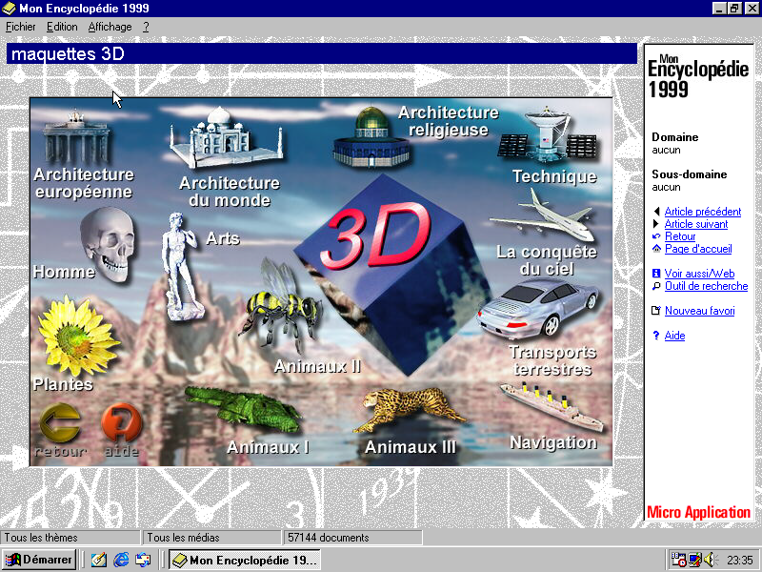Click the Architecture religieuse label
Image resolution: width=762 pixels, height=572 pixels.
pyautogui.click(x=448, y=121)
